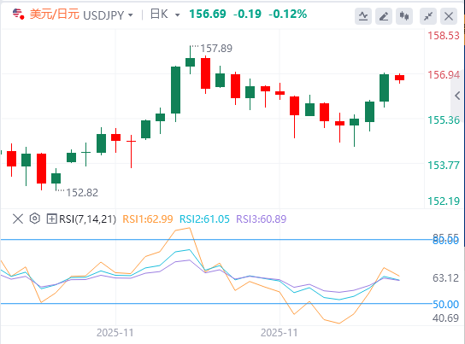This screenshot has width=465, height=344.
Task: Close the chart panel with X icon
Action: (449, 16)
